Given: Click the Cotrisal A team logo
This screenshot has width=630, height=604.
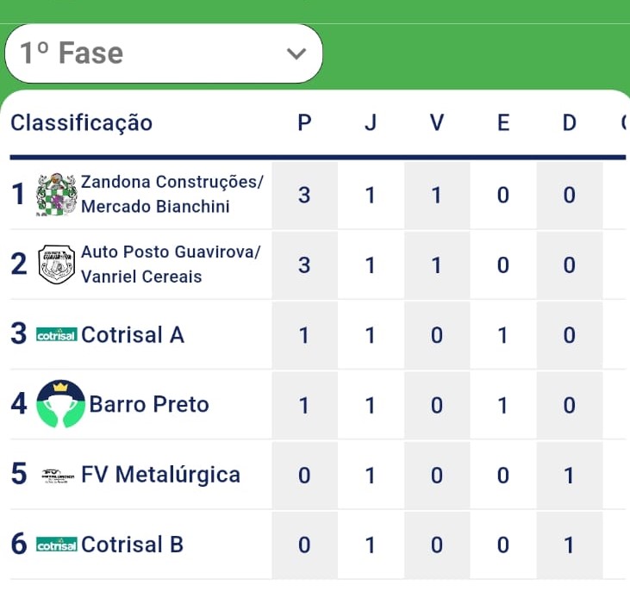Looking at the screenshot, I should pyautogui.click(x=57, y=335).
